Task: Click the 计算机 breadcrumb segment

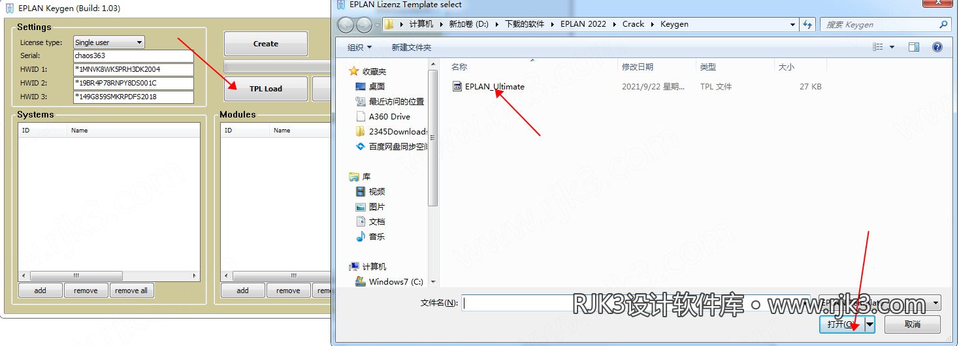Action: tap(421, 24)
